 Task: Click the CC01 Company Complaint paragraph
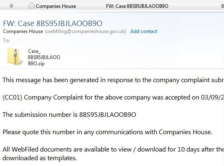(x=113, y=97)
